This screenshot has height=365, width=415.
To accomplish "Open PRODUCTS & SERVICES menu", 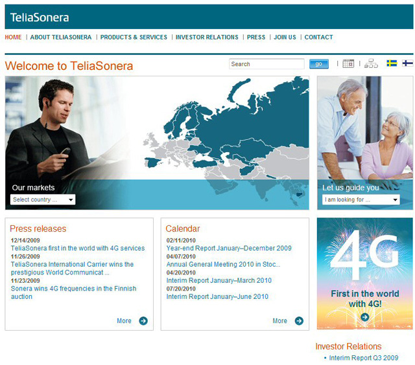I will [x=134, y=38].
